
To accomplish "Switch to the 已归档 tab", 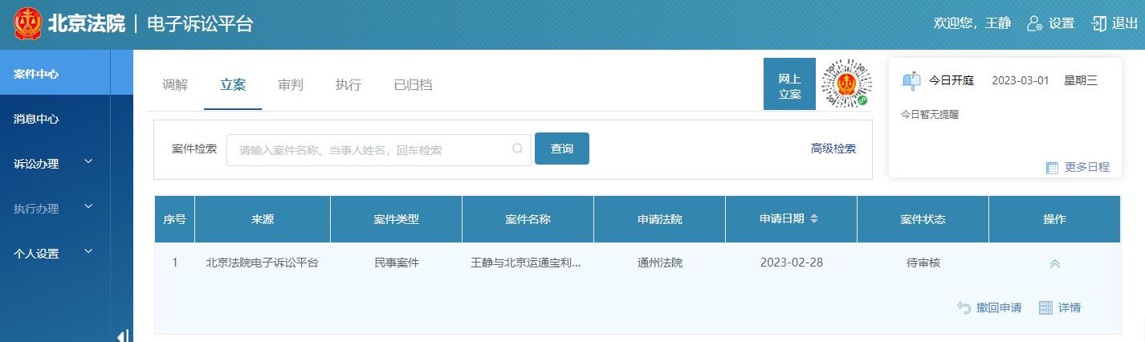I will (x=413, y=84).
